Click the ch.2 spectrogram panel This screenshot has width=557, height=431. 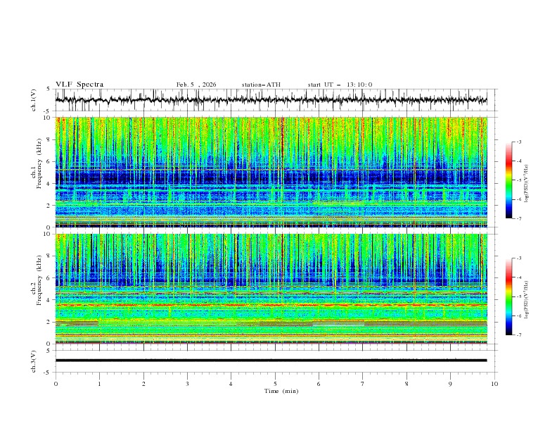pyautogui.click(x=271, y=289)
